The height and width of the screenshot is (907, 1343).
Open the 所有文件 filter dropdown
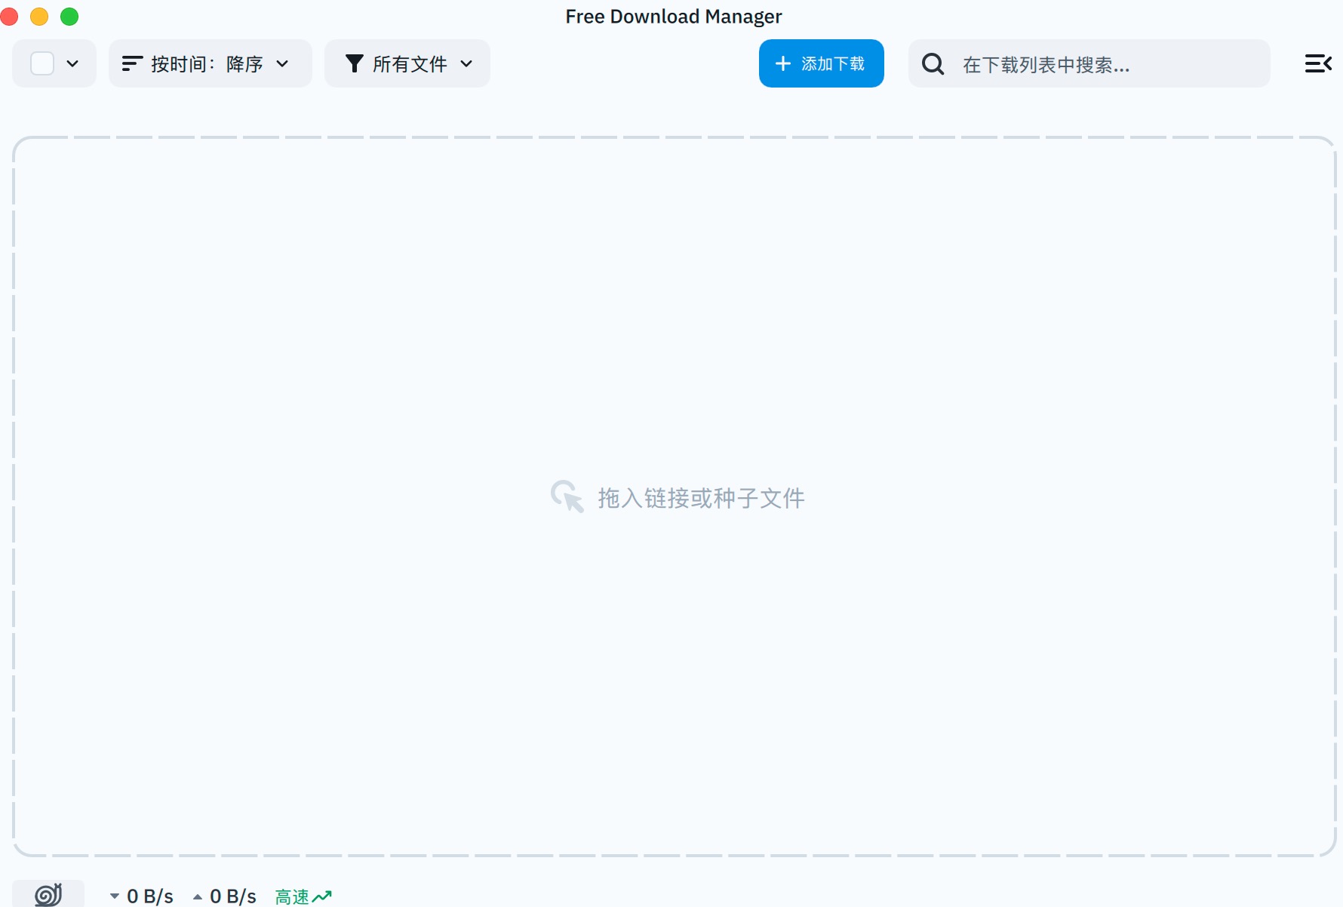pyautogui.click(x=407, y=63)
